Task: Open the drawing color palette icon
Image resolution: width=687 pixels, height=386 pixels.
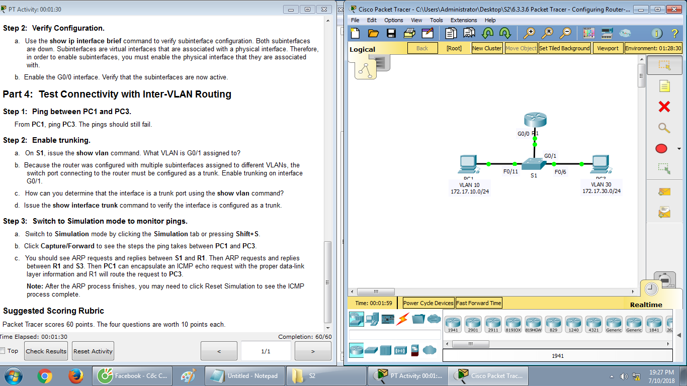Action: pos(589,33)
